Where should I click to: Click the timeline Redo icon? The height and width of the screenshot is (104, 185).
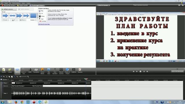pos(4,77)
